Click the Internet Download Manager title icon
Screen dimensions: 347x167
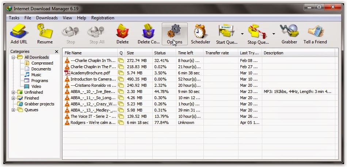9,8
